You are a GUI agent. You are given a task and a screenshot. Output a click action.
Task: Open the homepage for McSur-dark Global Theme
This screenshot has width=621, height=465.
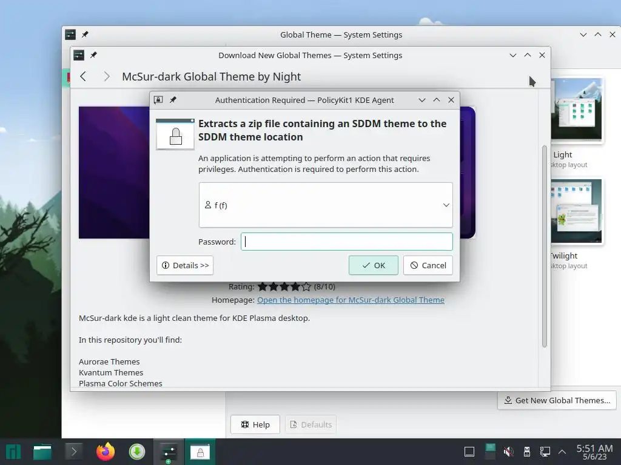tap(351, 300)
